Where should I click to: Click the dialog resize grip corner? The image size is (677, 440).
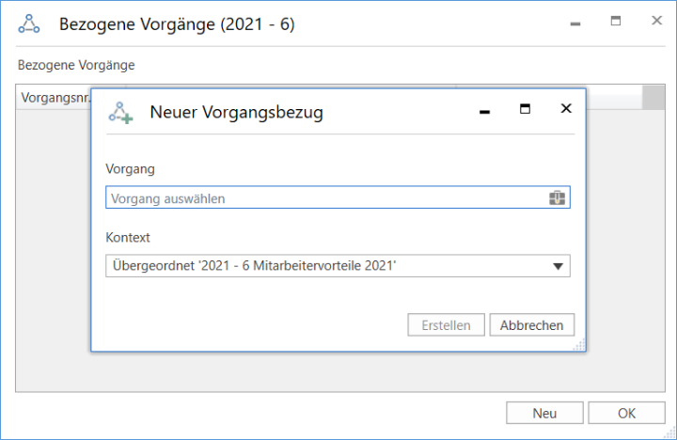coord(580,346)
